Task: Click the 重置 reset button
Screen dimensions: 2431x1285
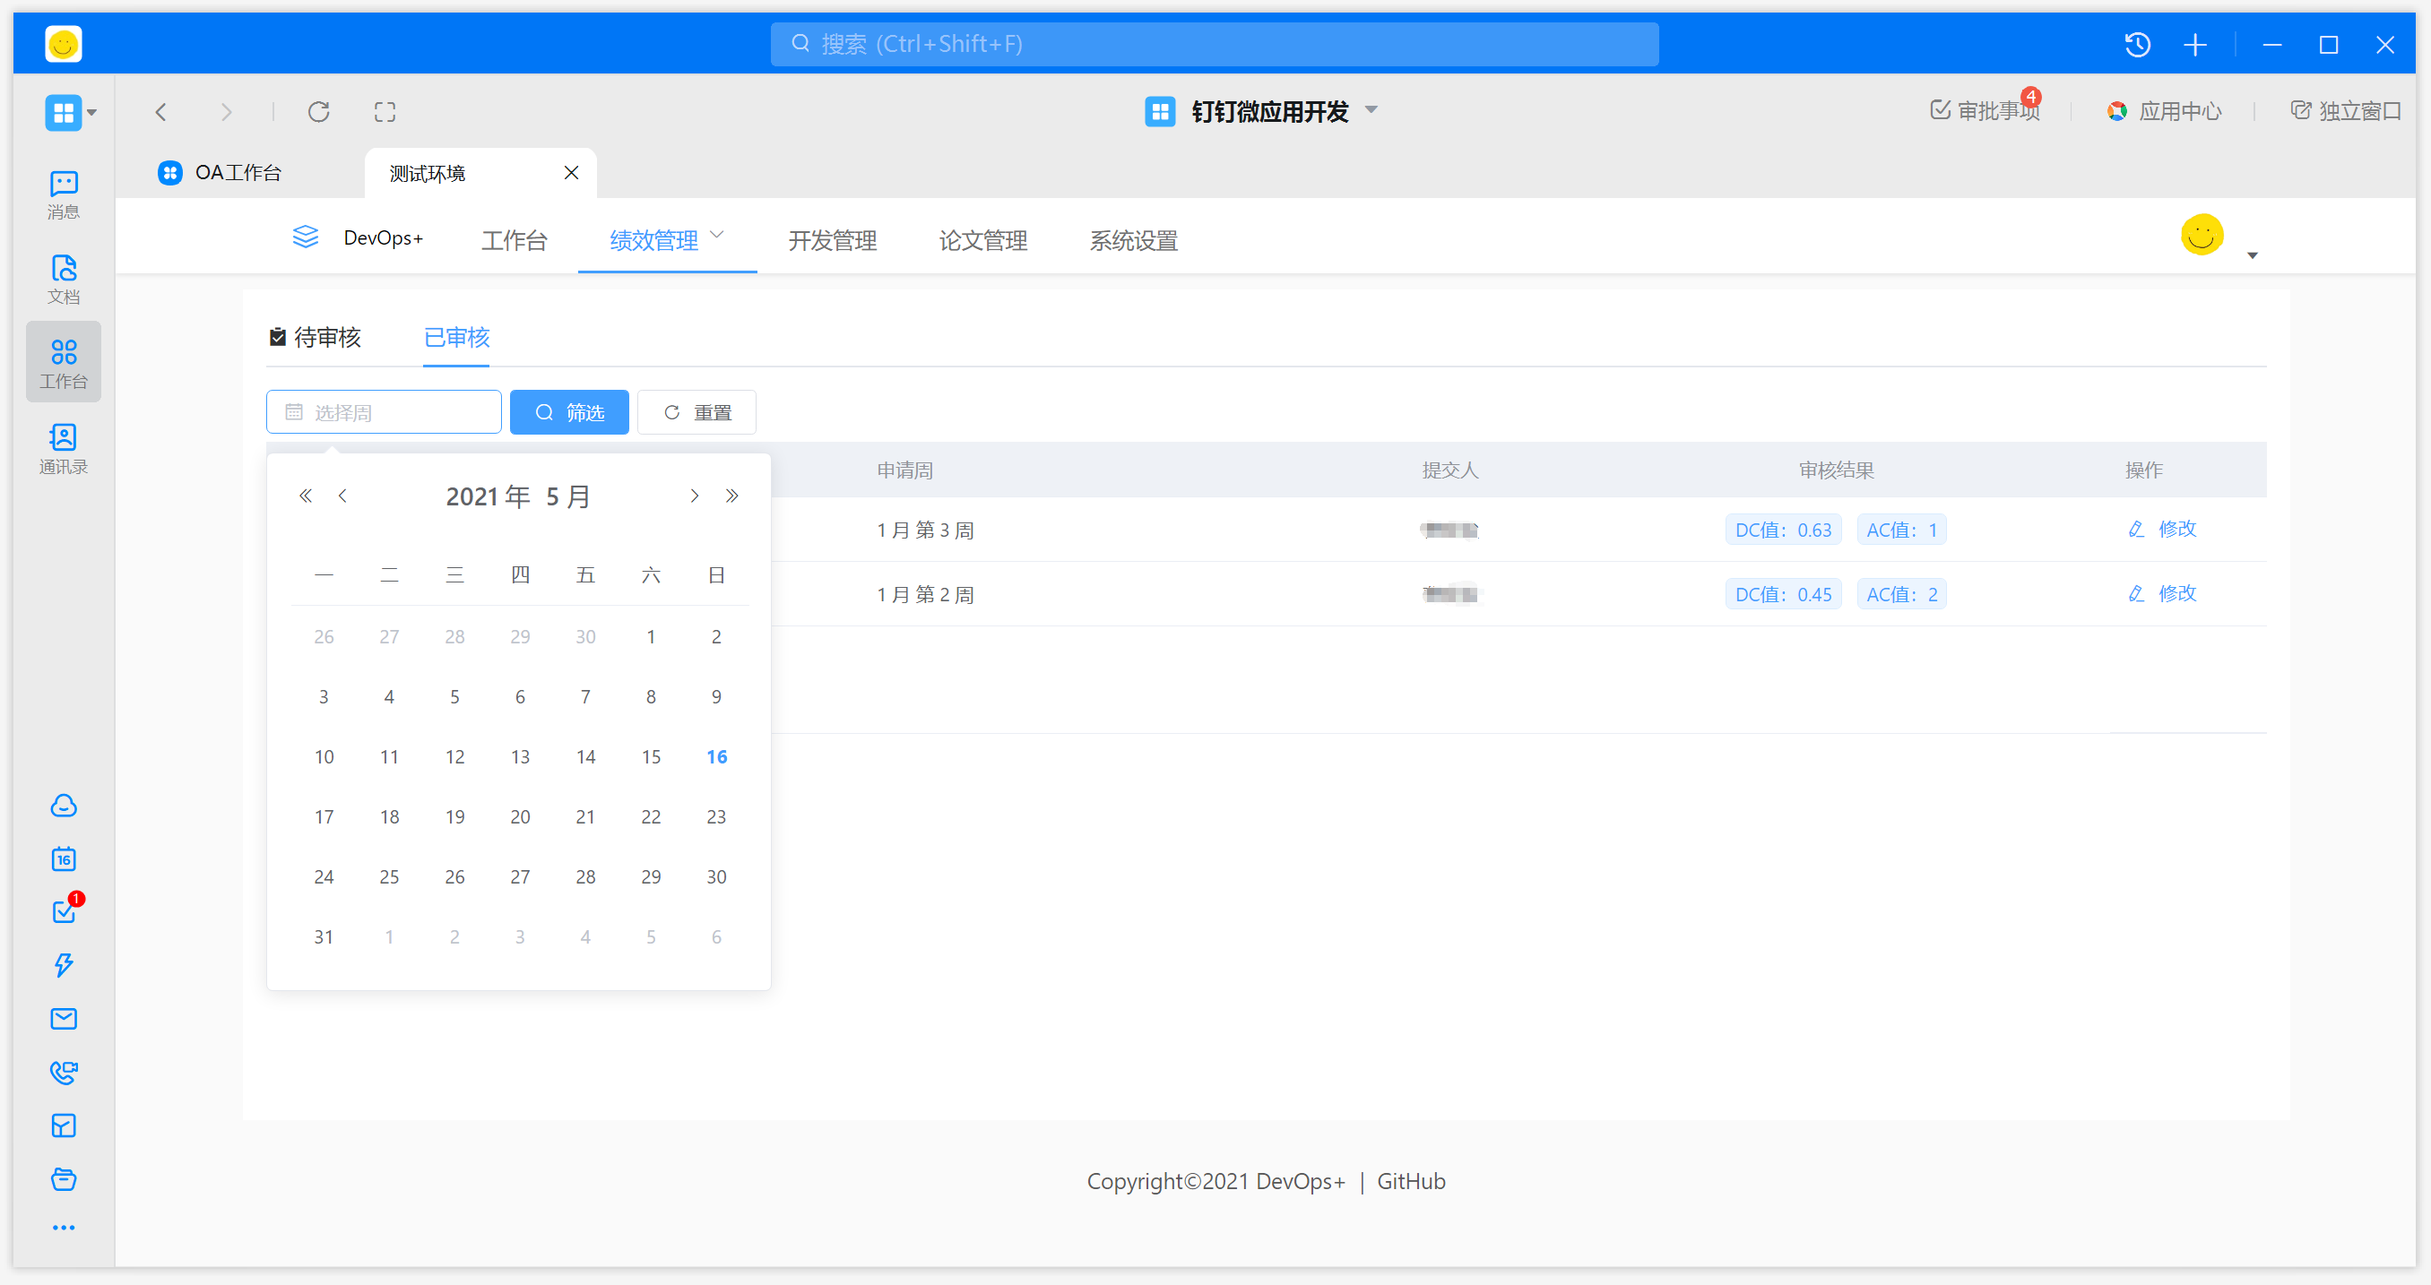Action: 696,412
